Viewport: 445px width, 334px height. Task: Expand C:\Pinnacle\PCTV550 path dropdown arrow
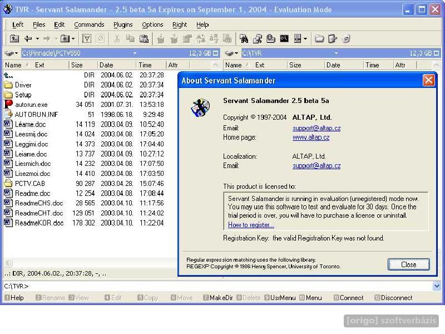(135, 53)
